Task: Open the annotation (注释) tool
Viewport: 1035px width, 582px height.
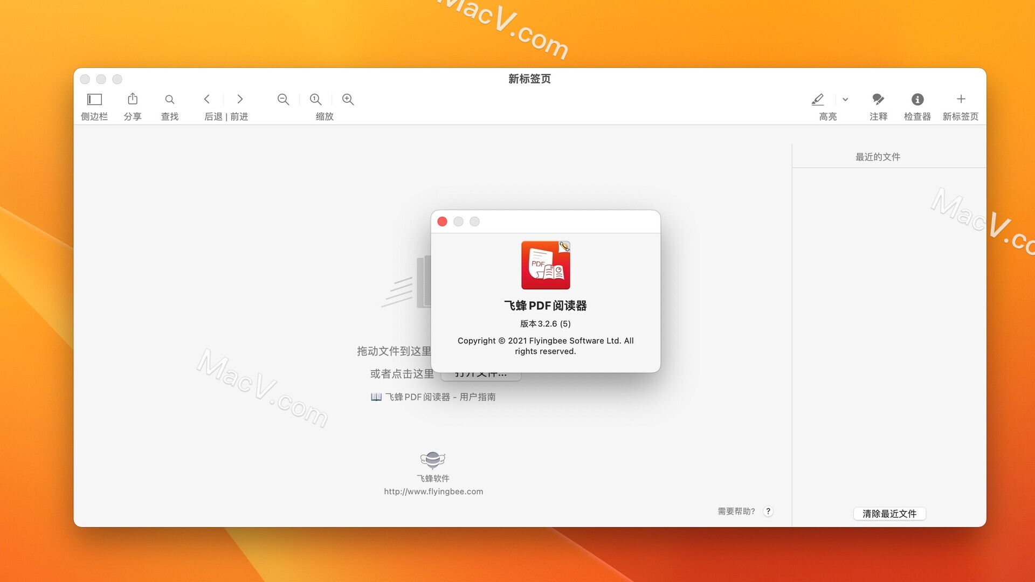Action: point(878,99)
